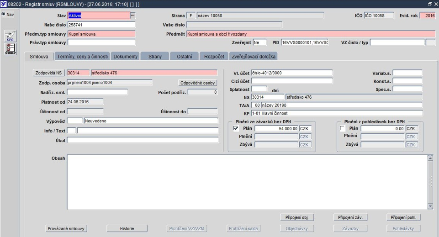Switch to the Strany tab
The width and height of the screenshot is (439, 237).
click(x=155, y=57)
